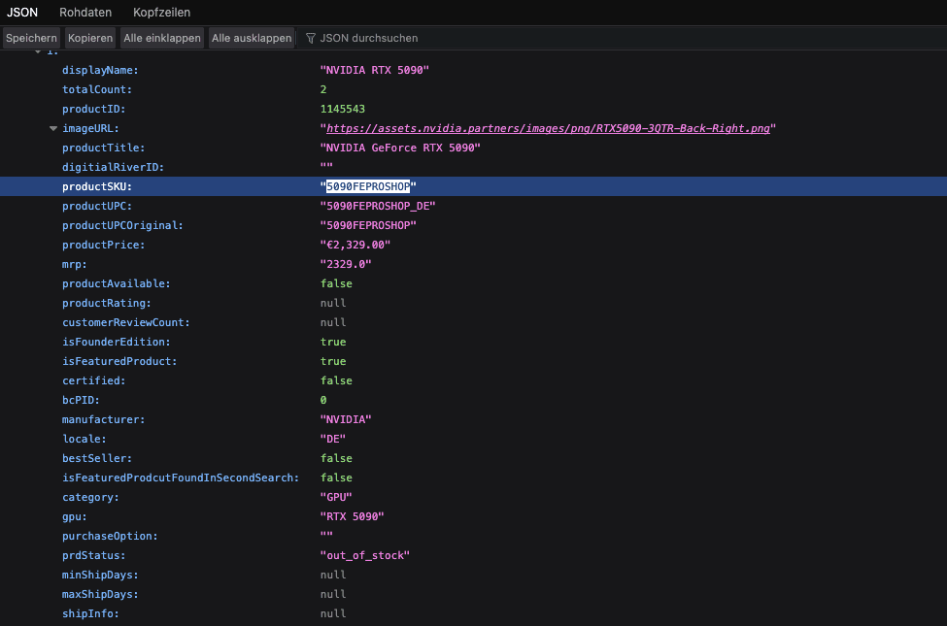Image resolution: width=947 pixels, height=626 pixels.
Task: Select the shipInfo key
Action: [90, 613]
